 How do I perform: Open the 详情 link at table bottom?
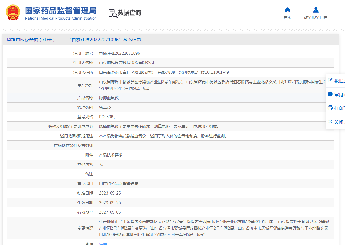tap(103, 244)
